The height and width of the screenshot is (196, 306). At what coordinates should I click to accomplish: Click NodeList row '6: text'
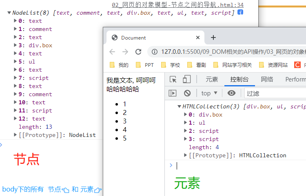pos(30,70)
